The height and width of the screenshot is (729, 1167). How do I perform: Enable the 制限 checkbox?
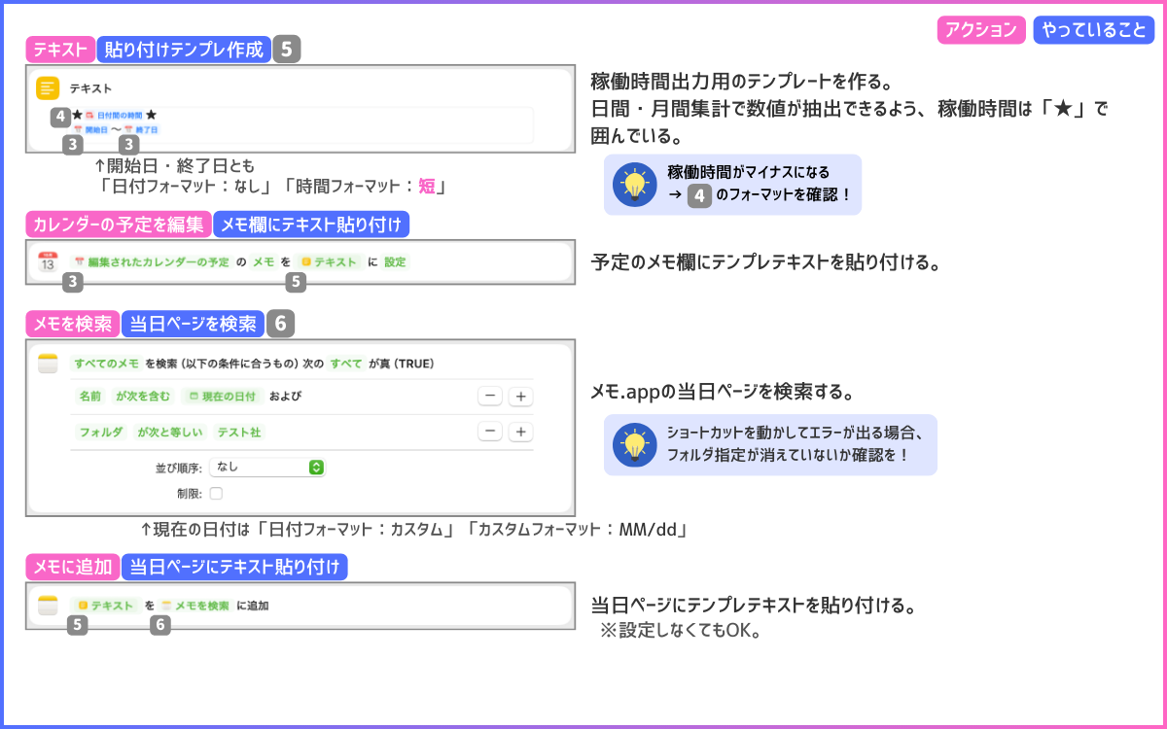[216, 494]
